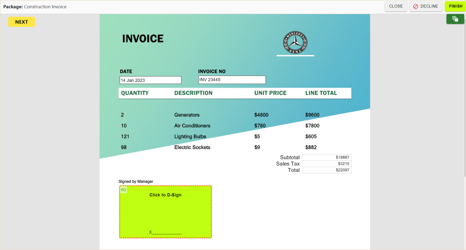
Task: Select the Date field showing 14 Jan 2023
Action: coord(150,80)
